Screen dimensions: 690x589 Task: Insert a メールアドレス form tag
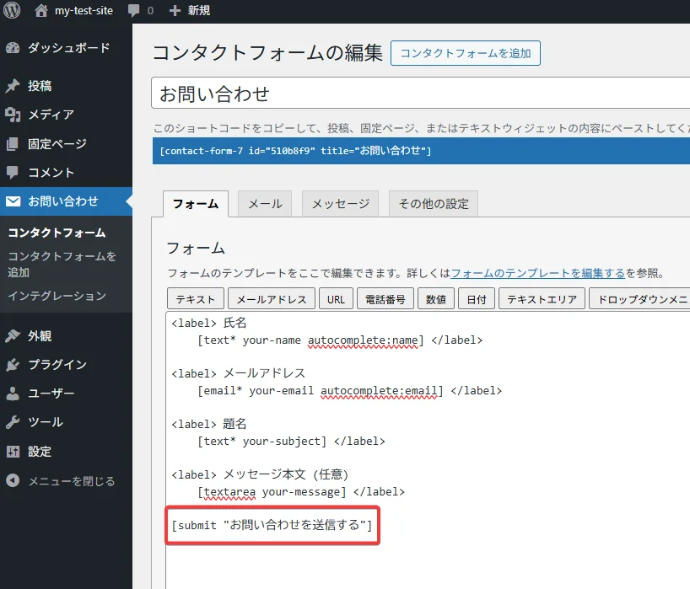pos(272,299)
